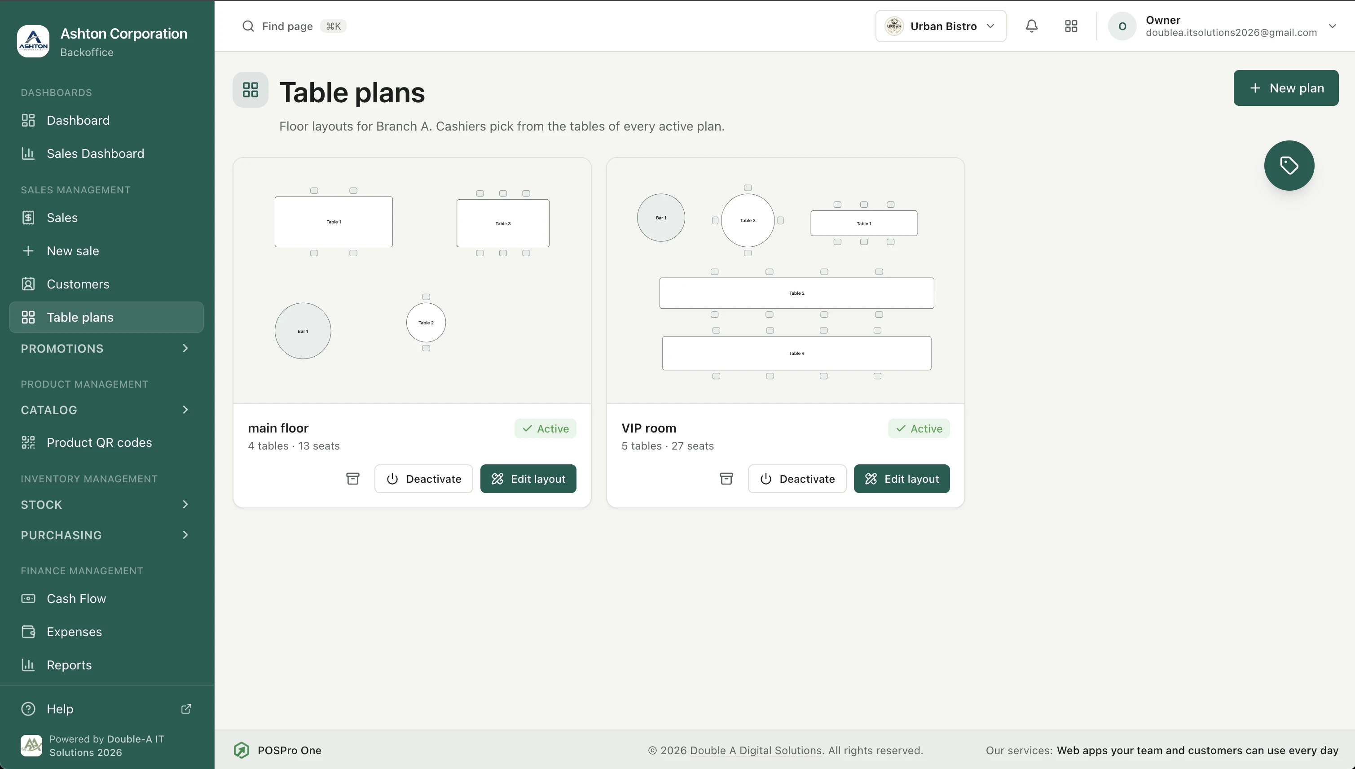Expand the CATALOG section
The width and height of the screenshot is (1355, 769).
[106, 410]
